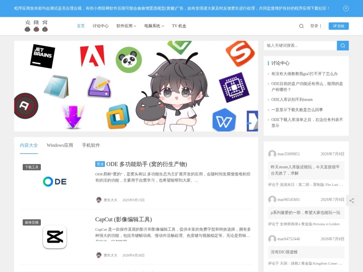Click the VMware squares icon in banner
The image size is (363, 272).
(x=118, y=117)
